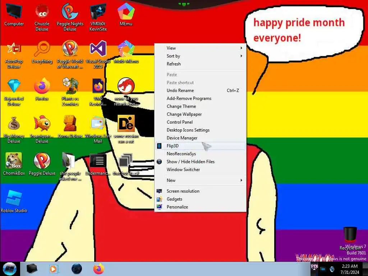368x276 pixels.
Task: Expand the Sort by submenu
Action: 200,56
